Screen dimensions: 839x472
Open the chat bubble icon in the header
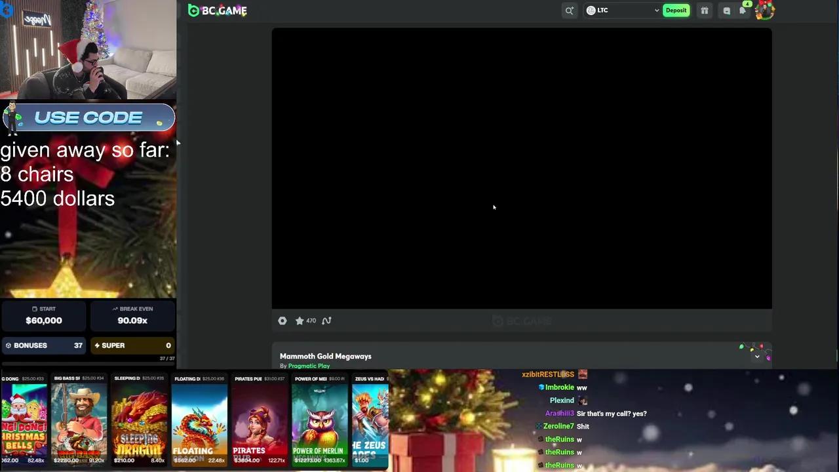click(726, 10)
